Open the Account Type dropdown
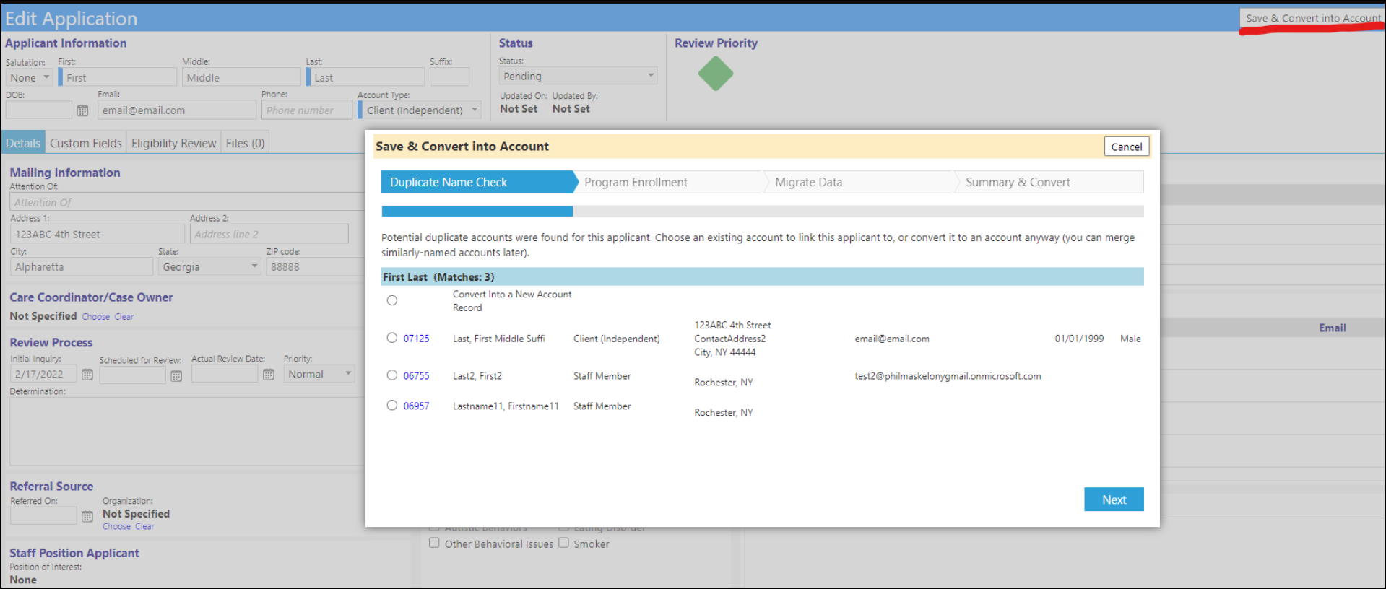 pyautogui.click(x=420, y=110)
